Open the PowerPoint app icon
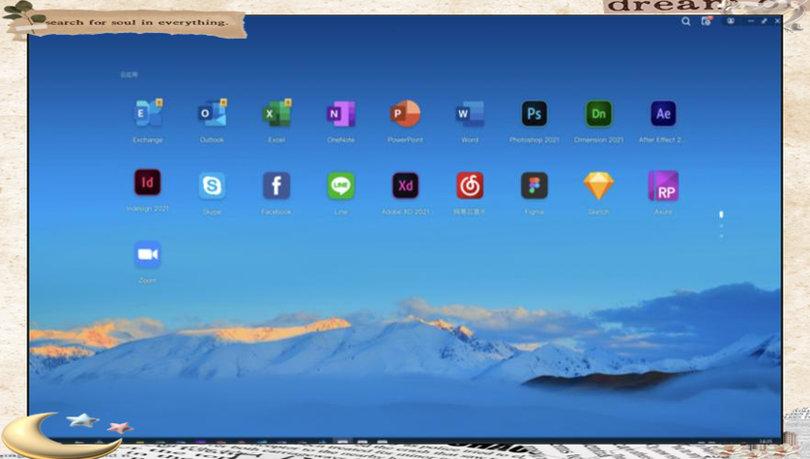The width and height of the screenshot is (810, 459). [x=406, y=114]
